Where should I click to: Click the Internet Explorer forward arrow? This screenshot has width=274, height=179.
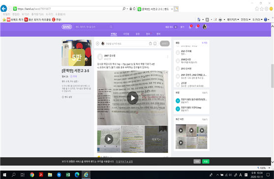coord(10,8)
